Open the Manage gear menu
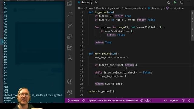 click(70, 92)
